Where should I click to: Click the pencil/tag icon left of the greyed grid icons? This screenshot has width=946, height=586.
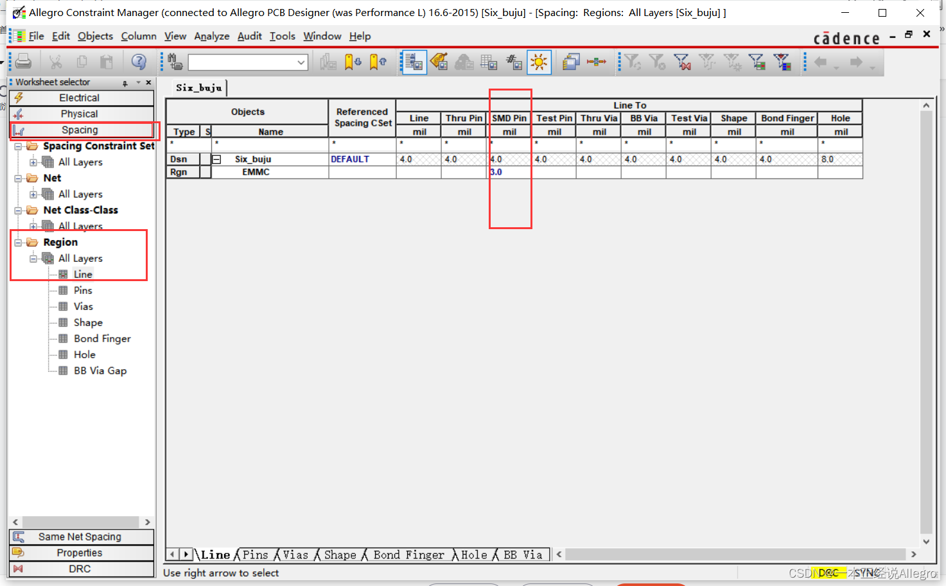click(439, 62)
